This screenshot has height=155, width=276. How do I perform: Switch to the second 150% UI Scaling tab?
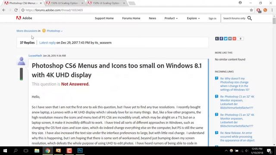click(64, 3)
